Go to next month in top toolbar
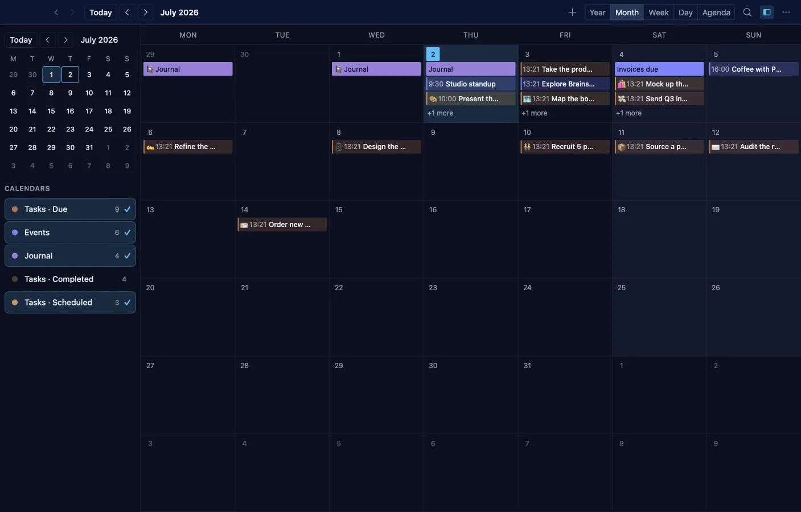 (146, 12)
